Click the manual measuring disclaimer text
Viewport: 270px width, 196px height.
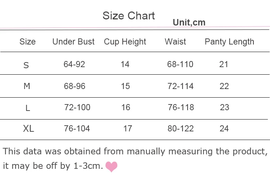(135, 159)
